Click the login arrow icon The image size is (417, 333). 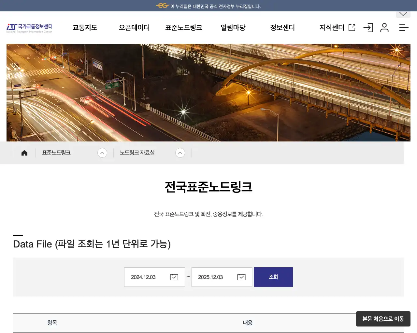click(368, 28)
